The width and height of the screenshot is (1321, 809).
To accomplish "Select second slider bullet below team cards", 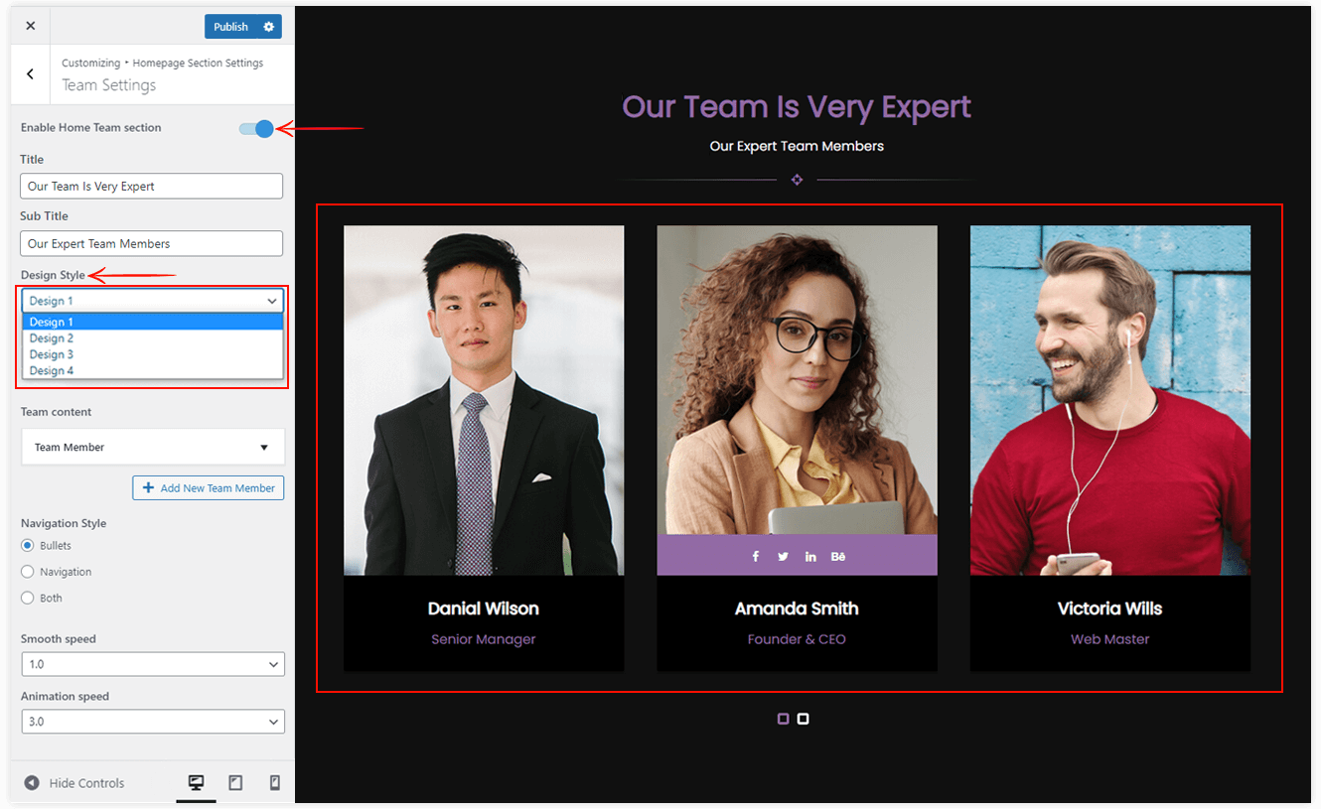I will click(803, 719).
